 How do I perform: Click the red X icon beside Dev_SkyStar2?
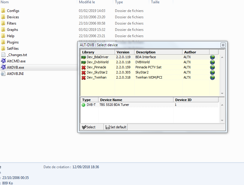83,72
